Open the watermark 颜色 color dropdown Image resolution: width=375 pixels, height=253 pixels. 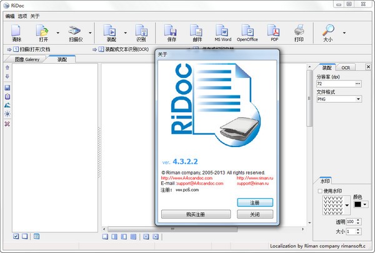(365, 204)
